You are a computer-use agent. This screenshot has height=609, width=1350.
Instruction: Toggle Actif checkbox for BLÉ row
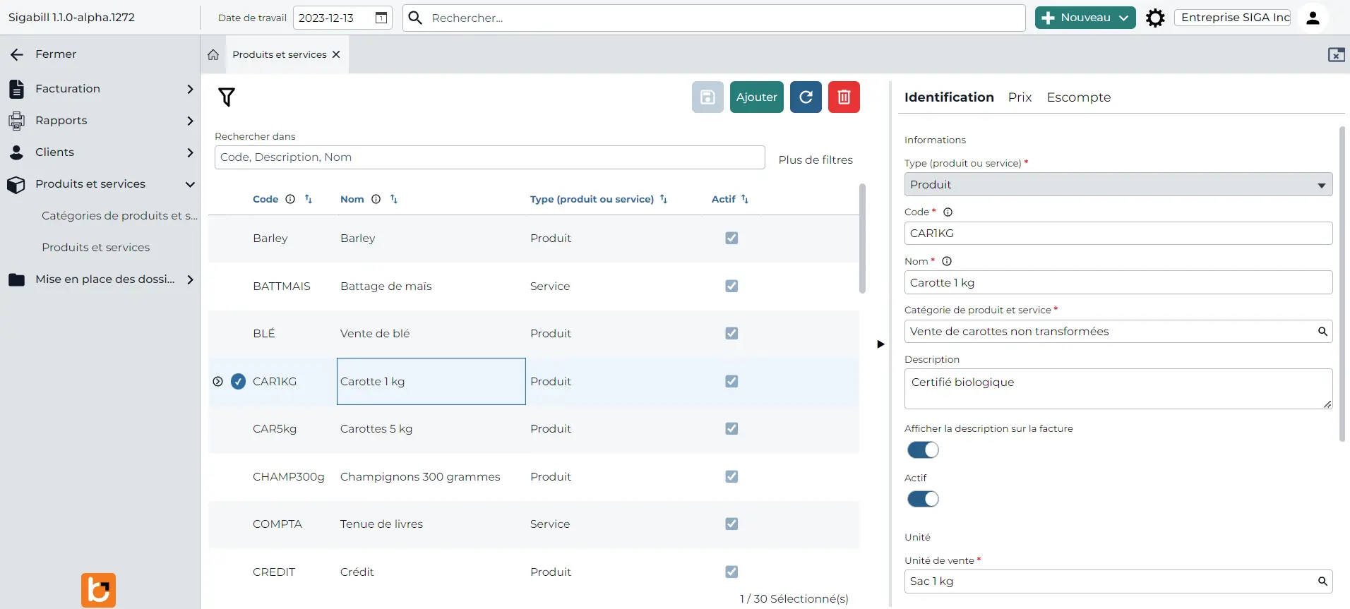point(731,334)
